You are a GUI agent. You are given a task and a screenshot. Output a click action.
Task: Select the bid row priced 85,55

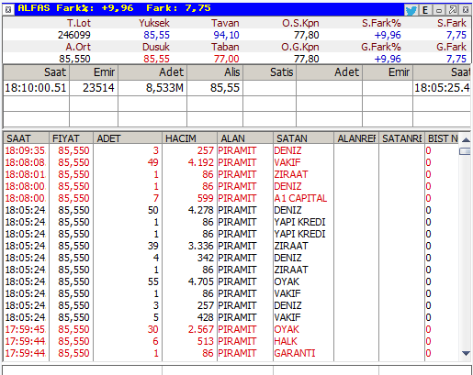(237, 88)
